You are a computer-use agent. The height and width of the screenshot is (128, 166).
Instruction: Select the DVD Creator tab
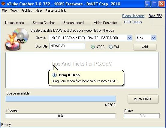coord(133,22)
